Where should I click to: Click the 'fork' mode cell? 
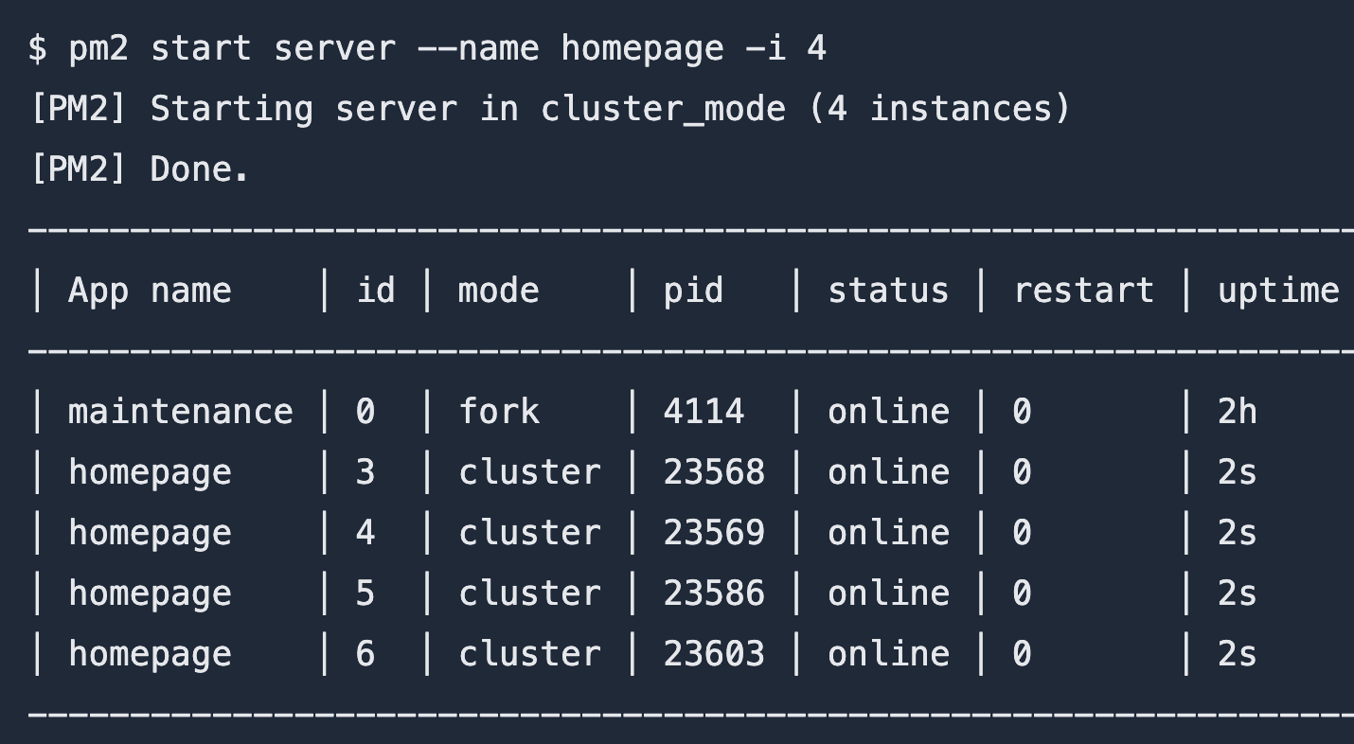499,412
